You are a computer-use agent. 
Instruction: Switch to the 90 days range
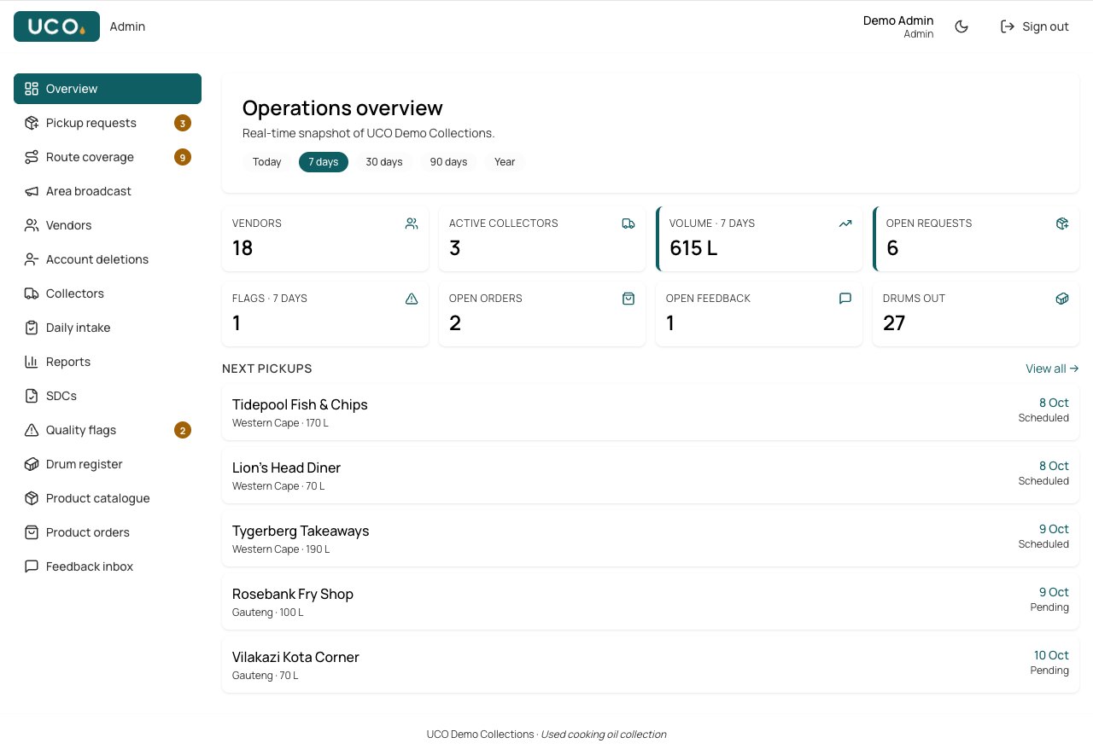448,162
